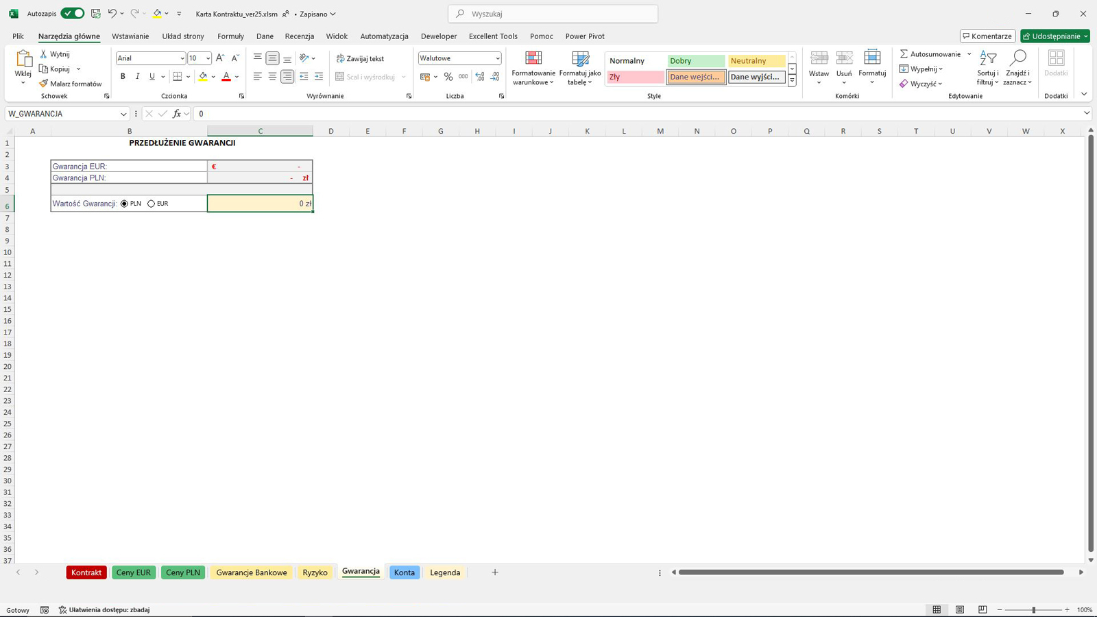Open the Name Box dropdown arrow
The height and width of the screenshot is (617, 1097).
tap(123, 114)
